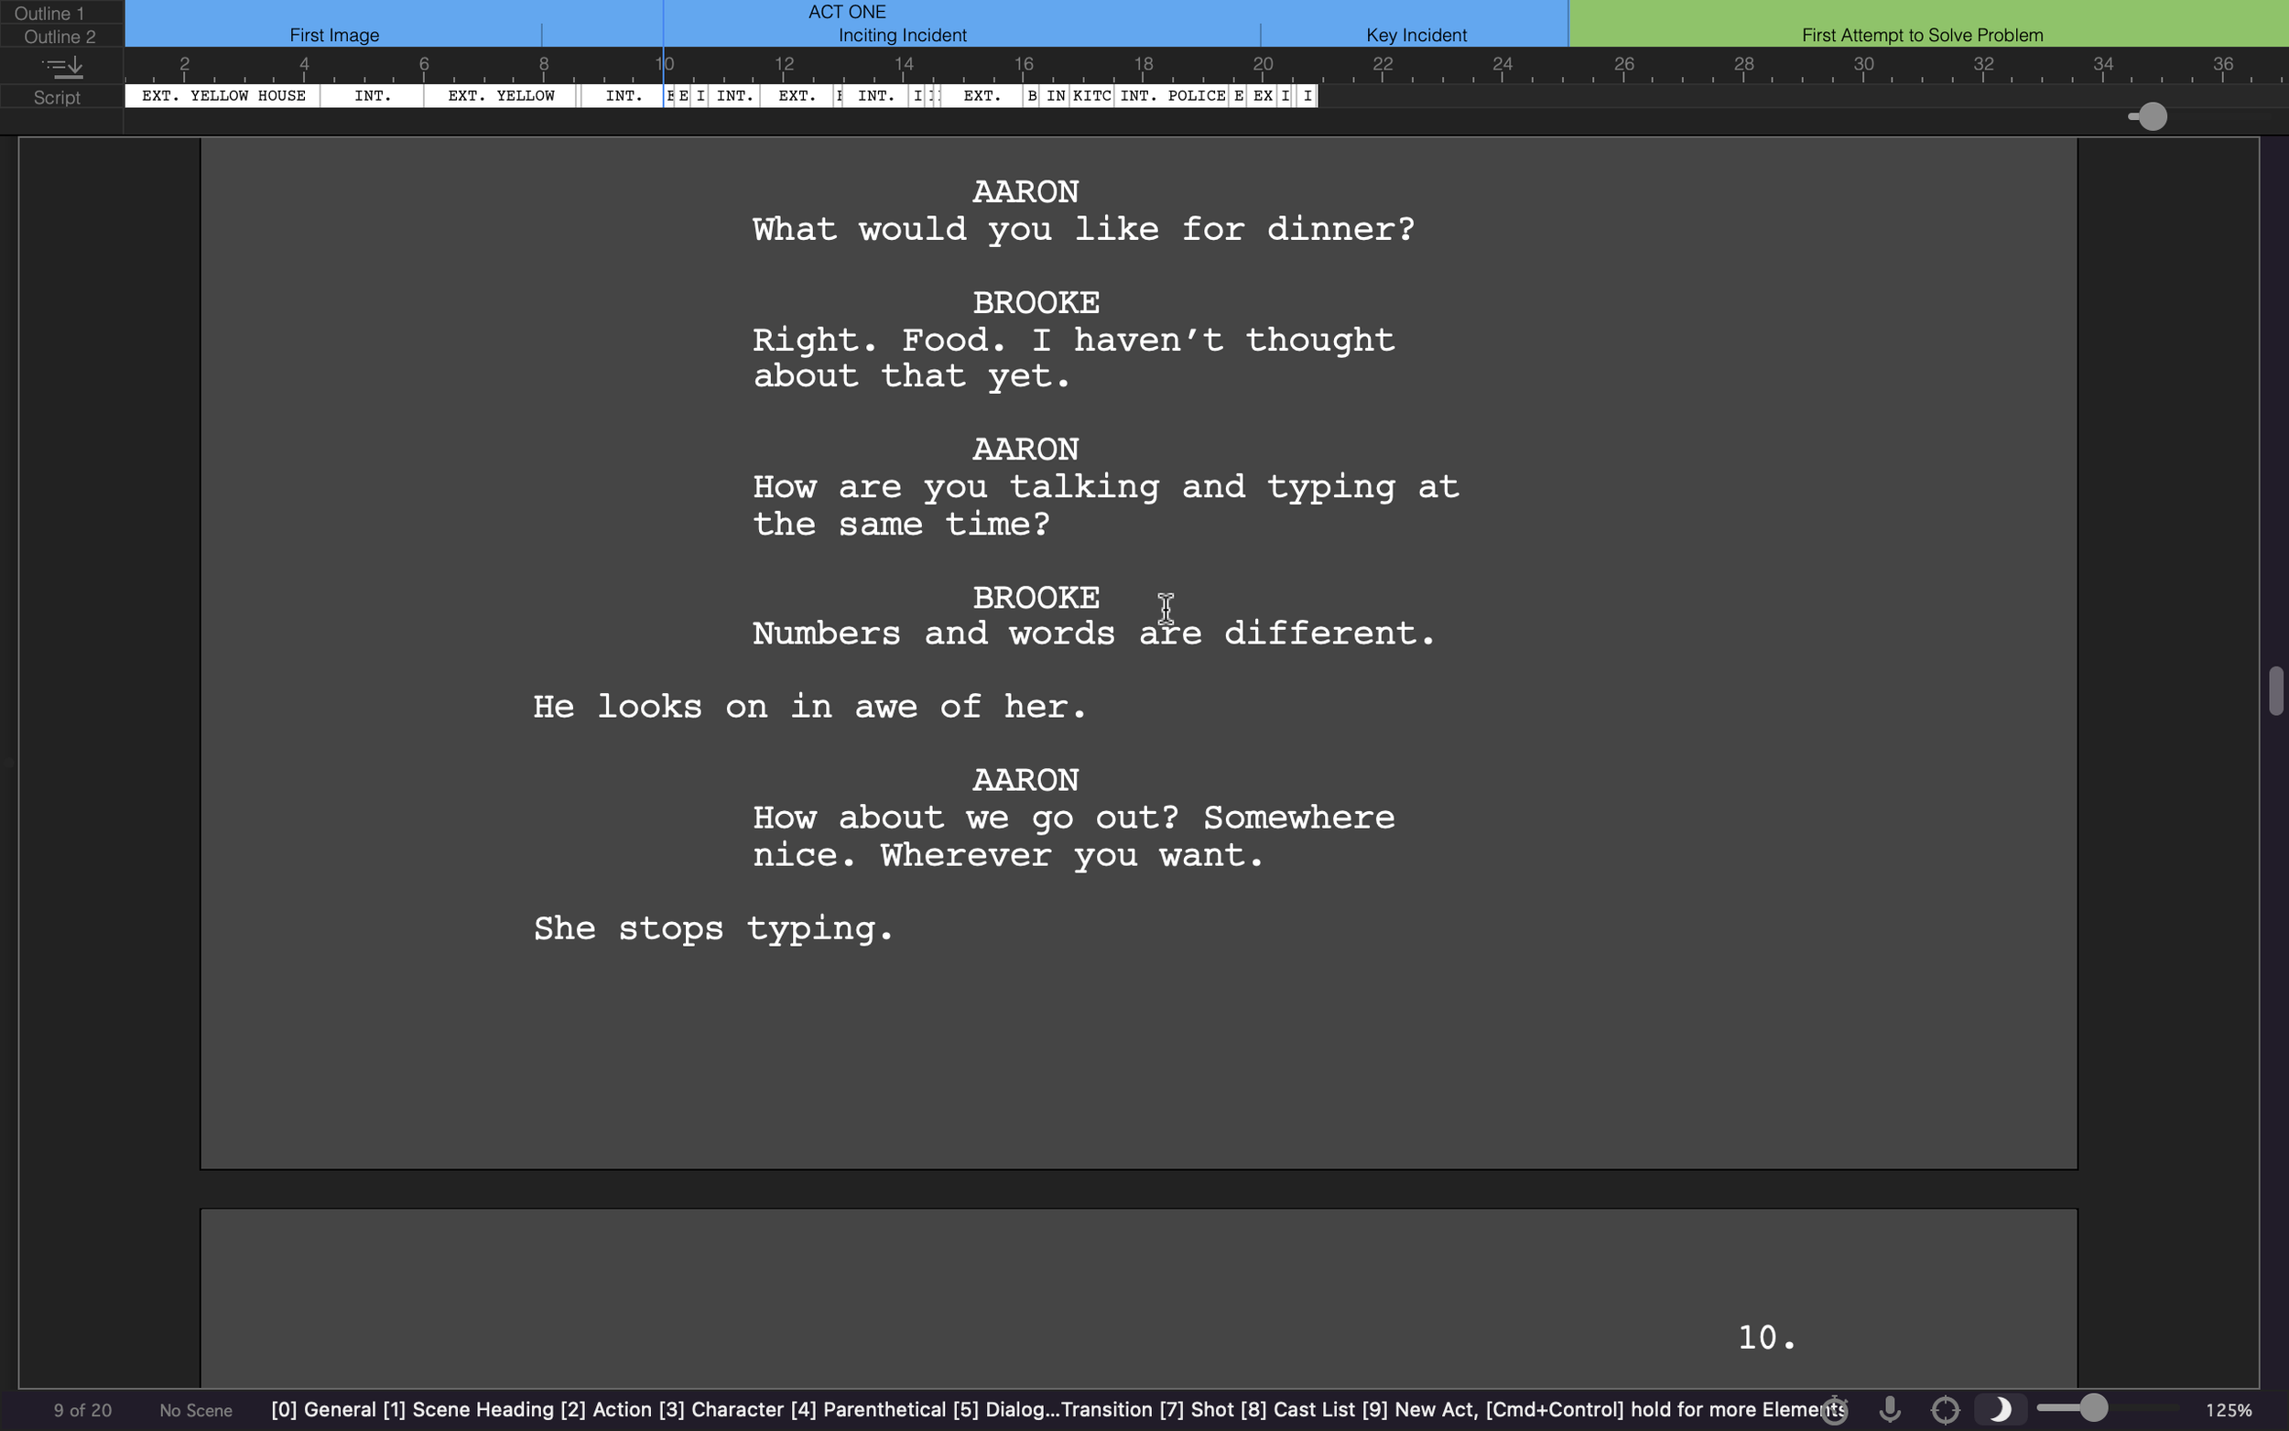Click the INT. POLICE scene block
2289x1431 pixels.
1172,95
